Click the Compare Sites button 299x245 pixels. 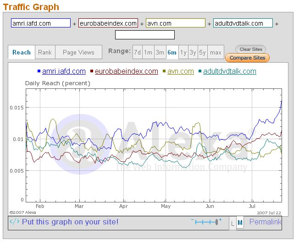pyautogui.click(x=247, y=58)
